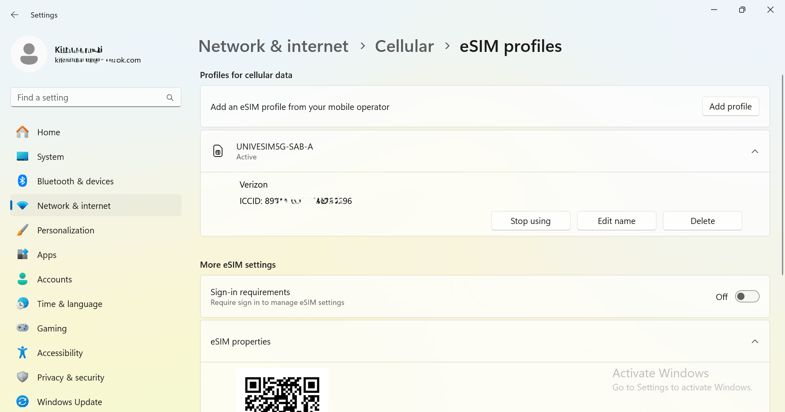Click the search magnifier icon
785x412 pixels.
click(170, 98)
